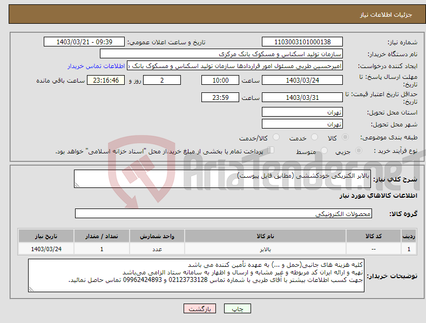This screenshot has width=426, height=323.
Task: Click the delivery province field تهران
Action: tap(302, 112)
